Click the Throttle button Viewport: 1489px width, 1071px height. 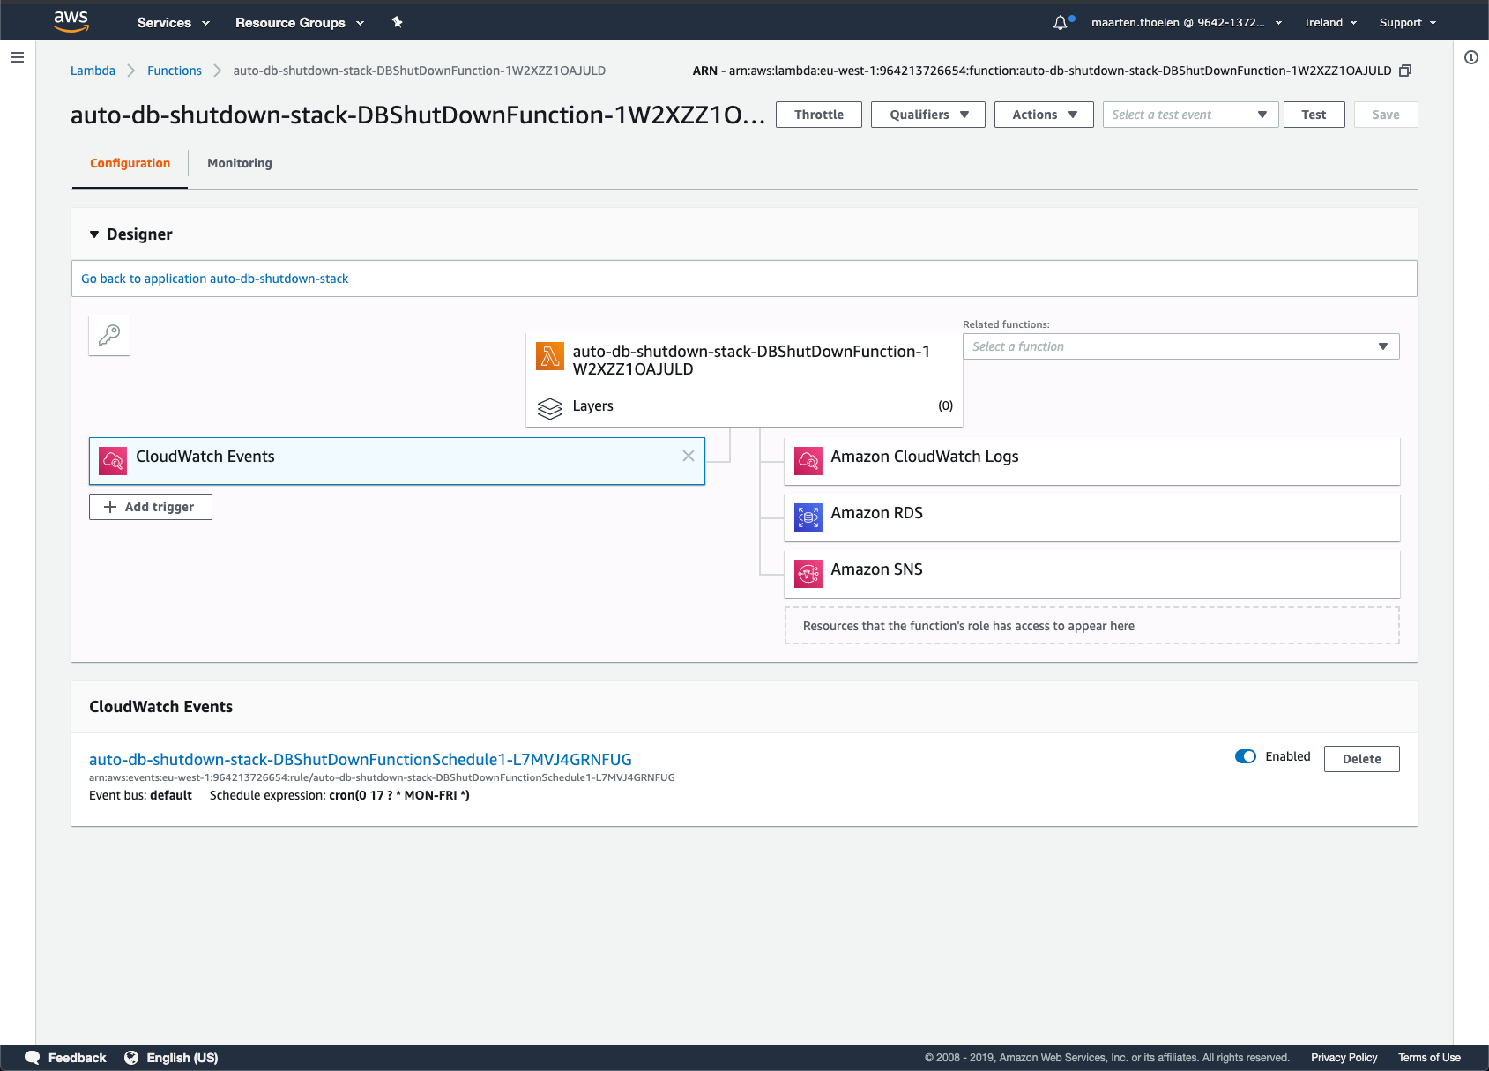point(818,114)
